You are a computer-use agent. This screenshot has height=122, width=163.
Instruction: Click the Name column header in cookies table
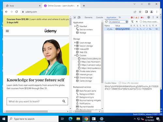[109, 26]
